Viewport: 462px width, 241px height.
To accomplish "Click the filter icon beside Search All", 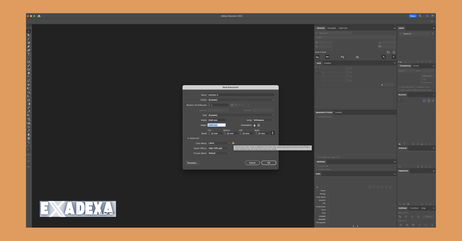I will (433, 34).
